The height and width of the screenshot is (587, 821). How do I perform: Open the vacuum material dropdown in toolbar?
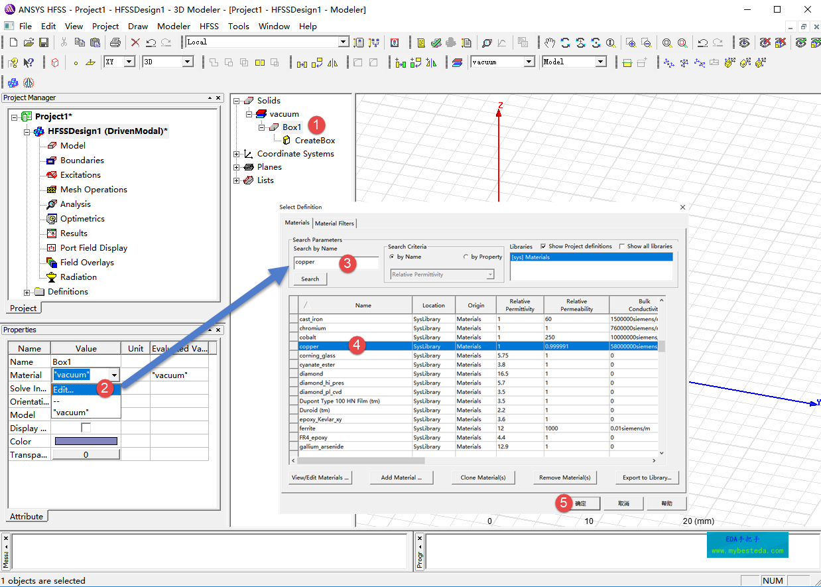pyautogui.click(x=529, y=62)
